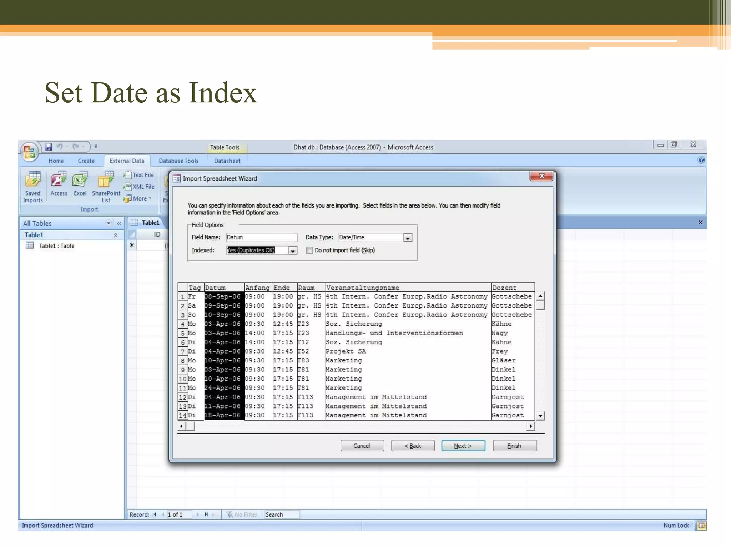Select the Ende column header in preview
Screen dimensions: 731x548
click(285, 288)
